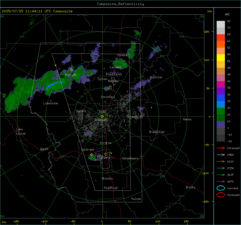This screenshot has width=241, height=225.
Task: Click the RockyMH label
Action: pyautogui.click(x=71, y=75)
